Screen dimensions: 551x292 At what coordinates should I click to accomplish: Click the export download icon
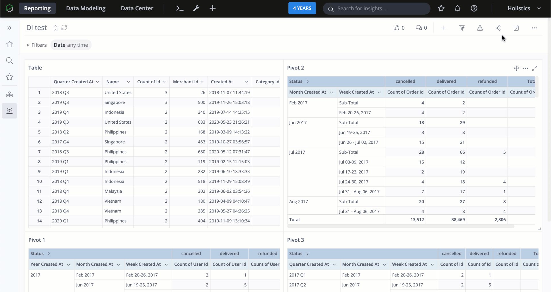click(480, 28)
